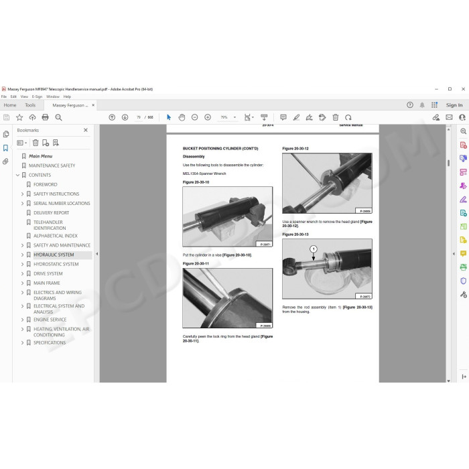469x469 pixels.
Task: Toggle the Bookmarks panel icon
Action: (5, 148)
